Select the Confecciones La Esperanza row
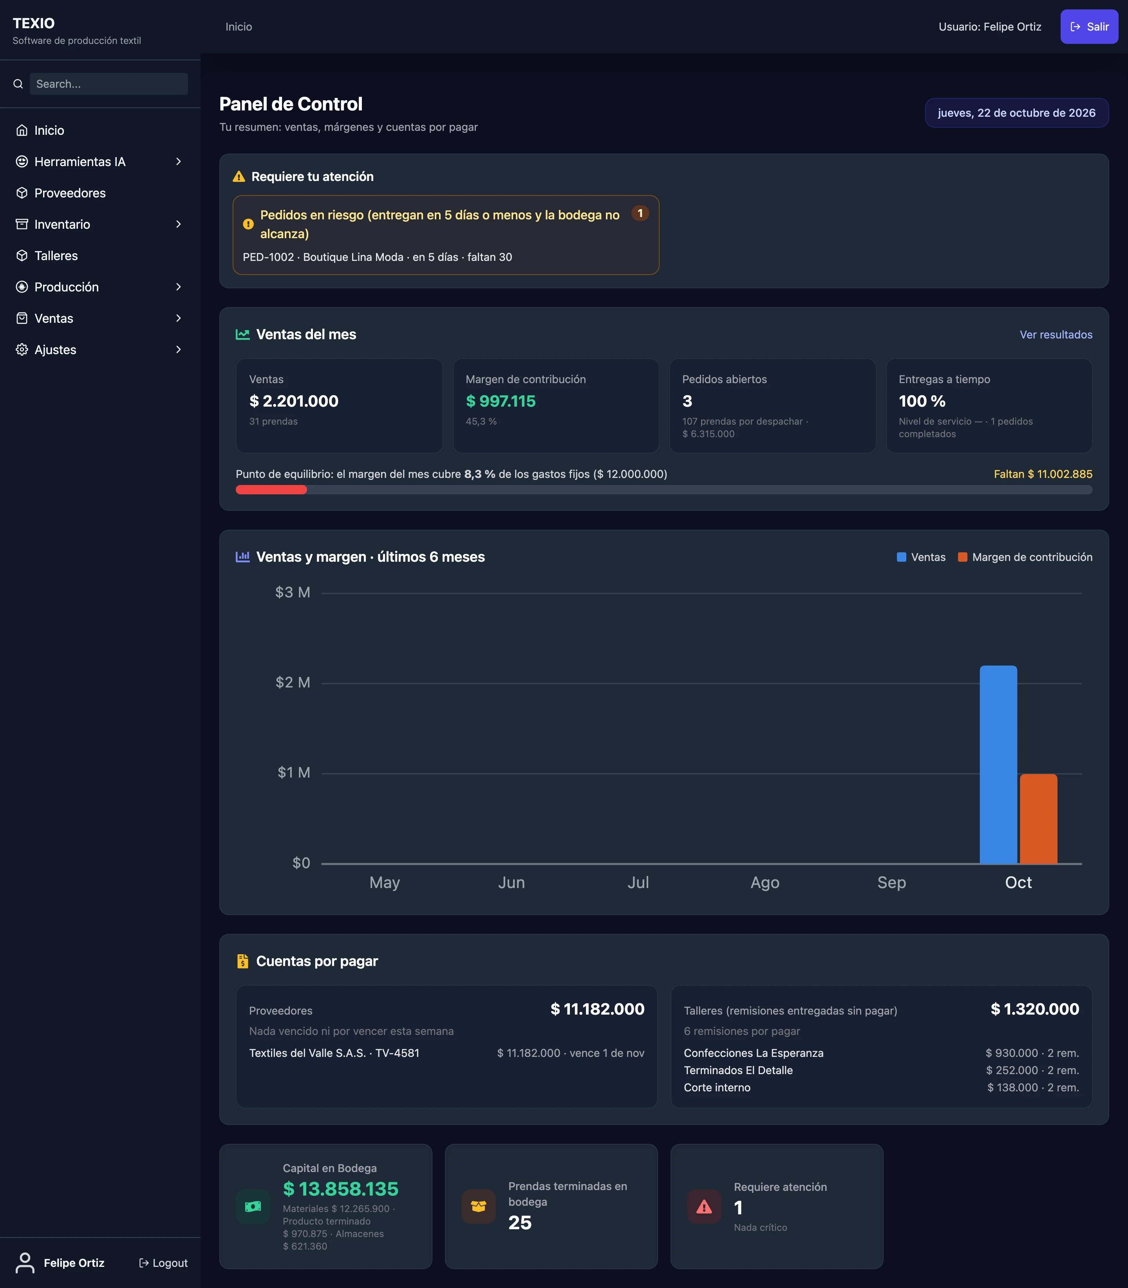This screenshot has width=1128, height=1288. (881, 1053)
